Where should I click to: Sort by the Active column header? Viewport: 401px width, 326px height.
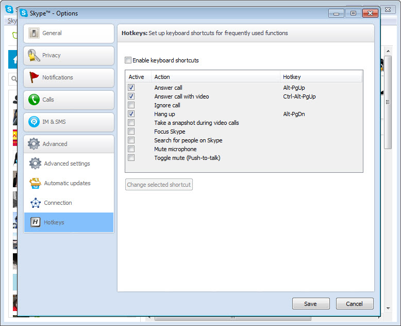pos(138,77)
